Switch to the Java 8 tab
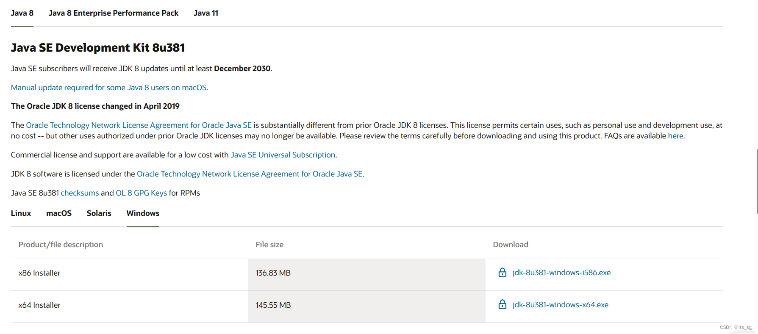This screenshot has height=334, width=758. (x=22, y=13)
